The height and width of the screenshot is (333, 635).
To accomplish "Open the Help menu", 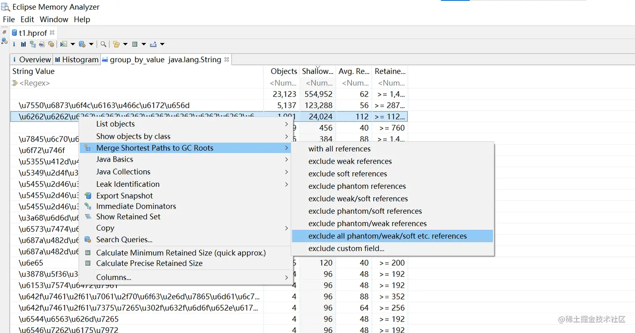I will [x=82, y=19].
